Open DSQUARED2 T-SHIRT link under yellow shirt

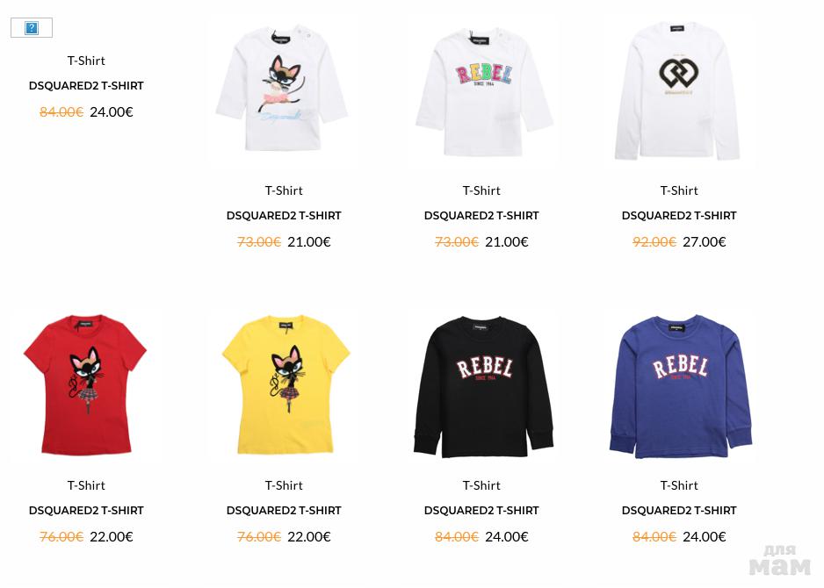tap(284, 510)
